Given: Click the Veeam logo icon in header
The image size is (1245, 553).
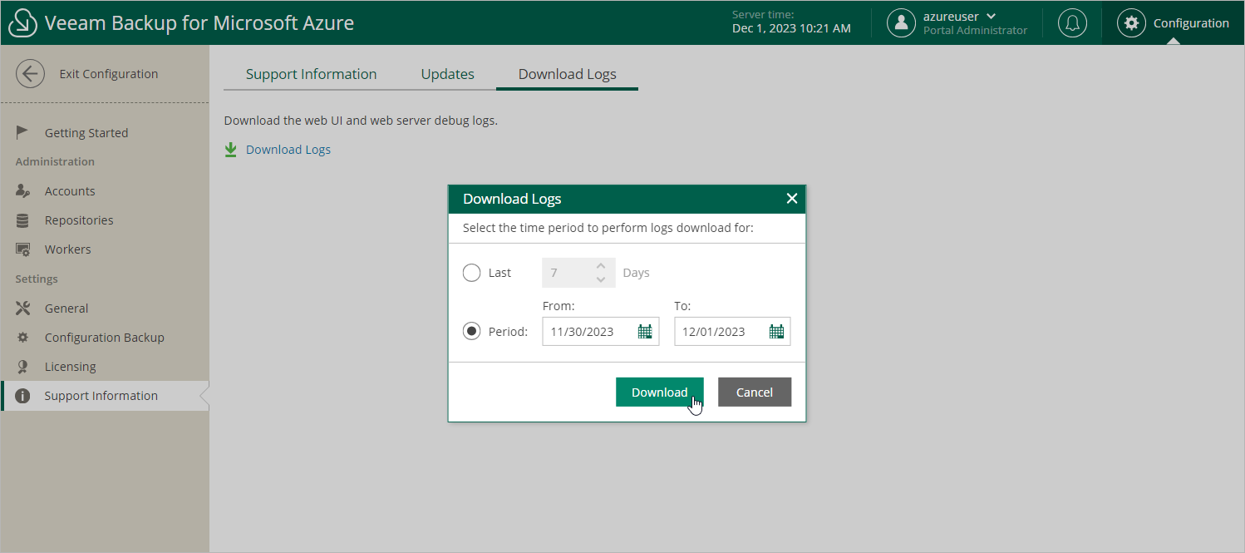Looking at the screenshot, I should (22, 22).
